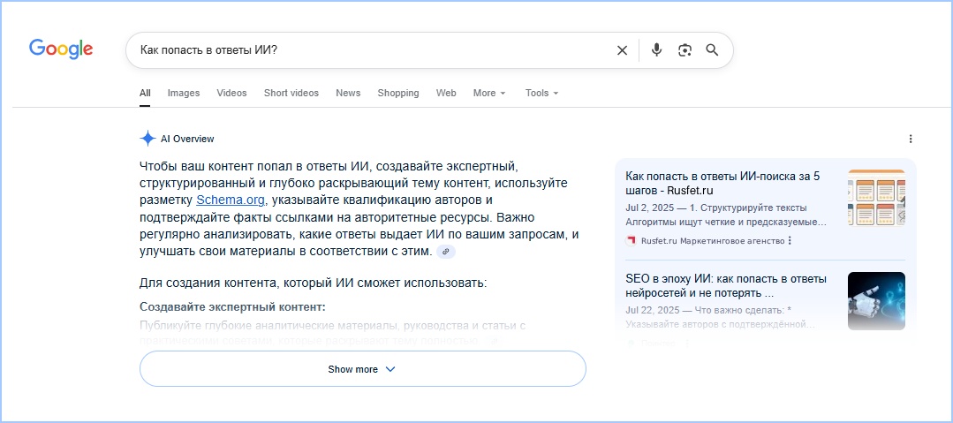Click 'Rusfet.ru Маркетинговое агенство' source label
Viewport: 953px width, 423px height.
(712, 241)
